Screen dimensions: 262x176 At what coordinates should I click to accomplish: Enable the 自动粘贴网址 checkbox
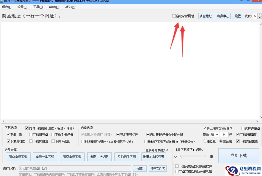point(174,16)
